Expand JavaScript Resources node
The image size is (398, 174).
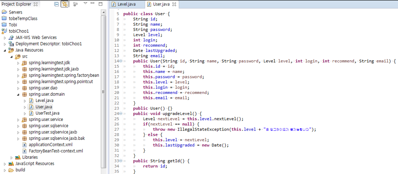(x=5, y=164)
